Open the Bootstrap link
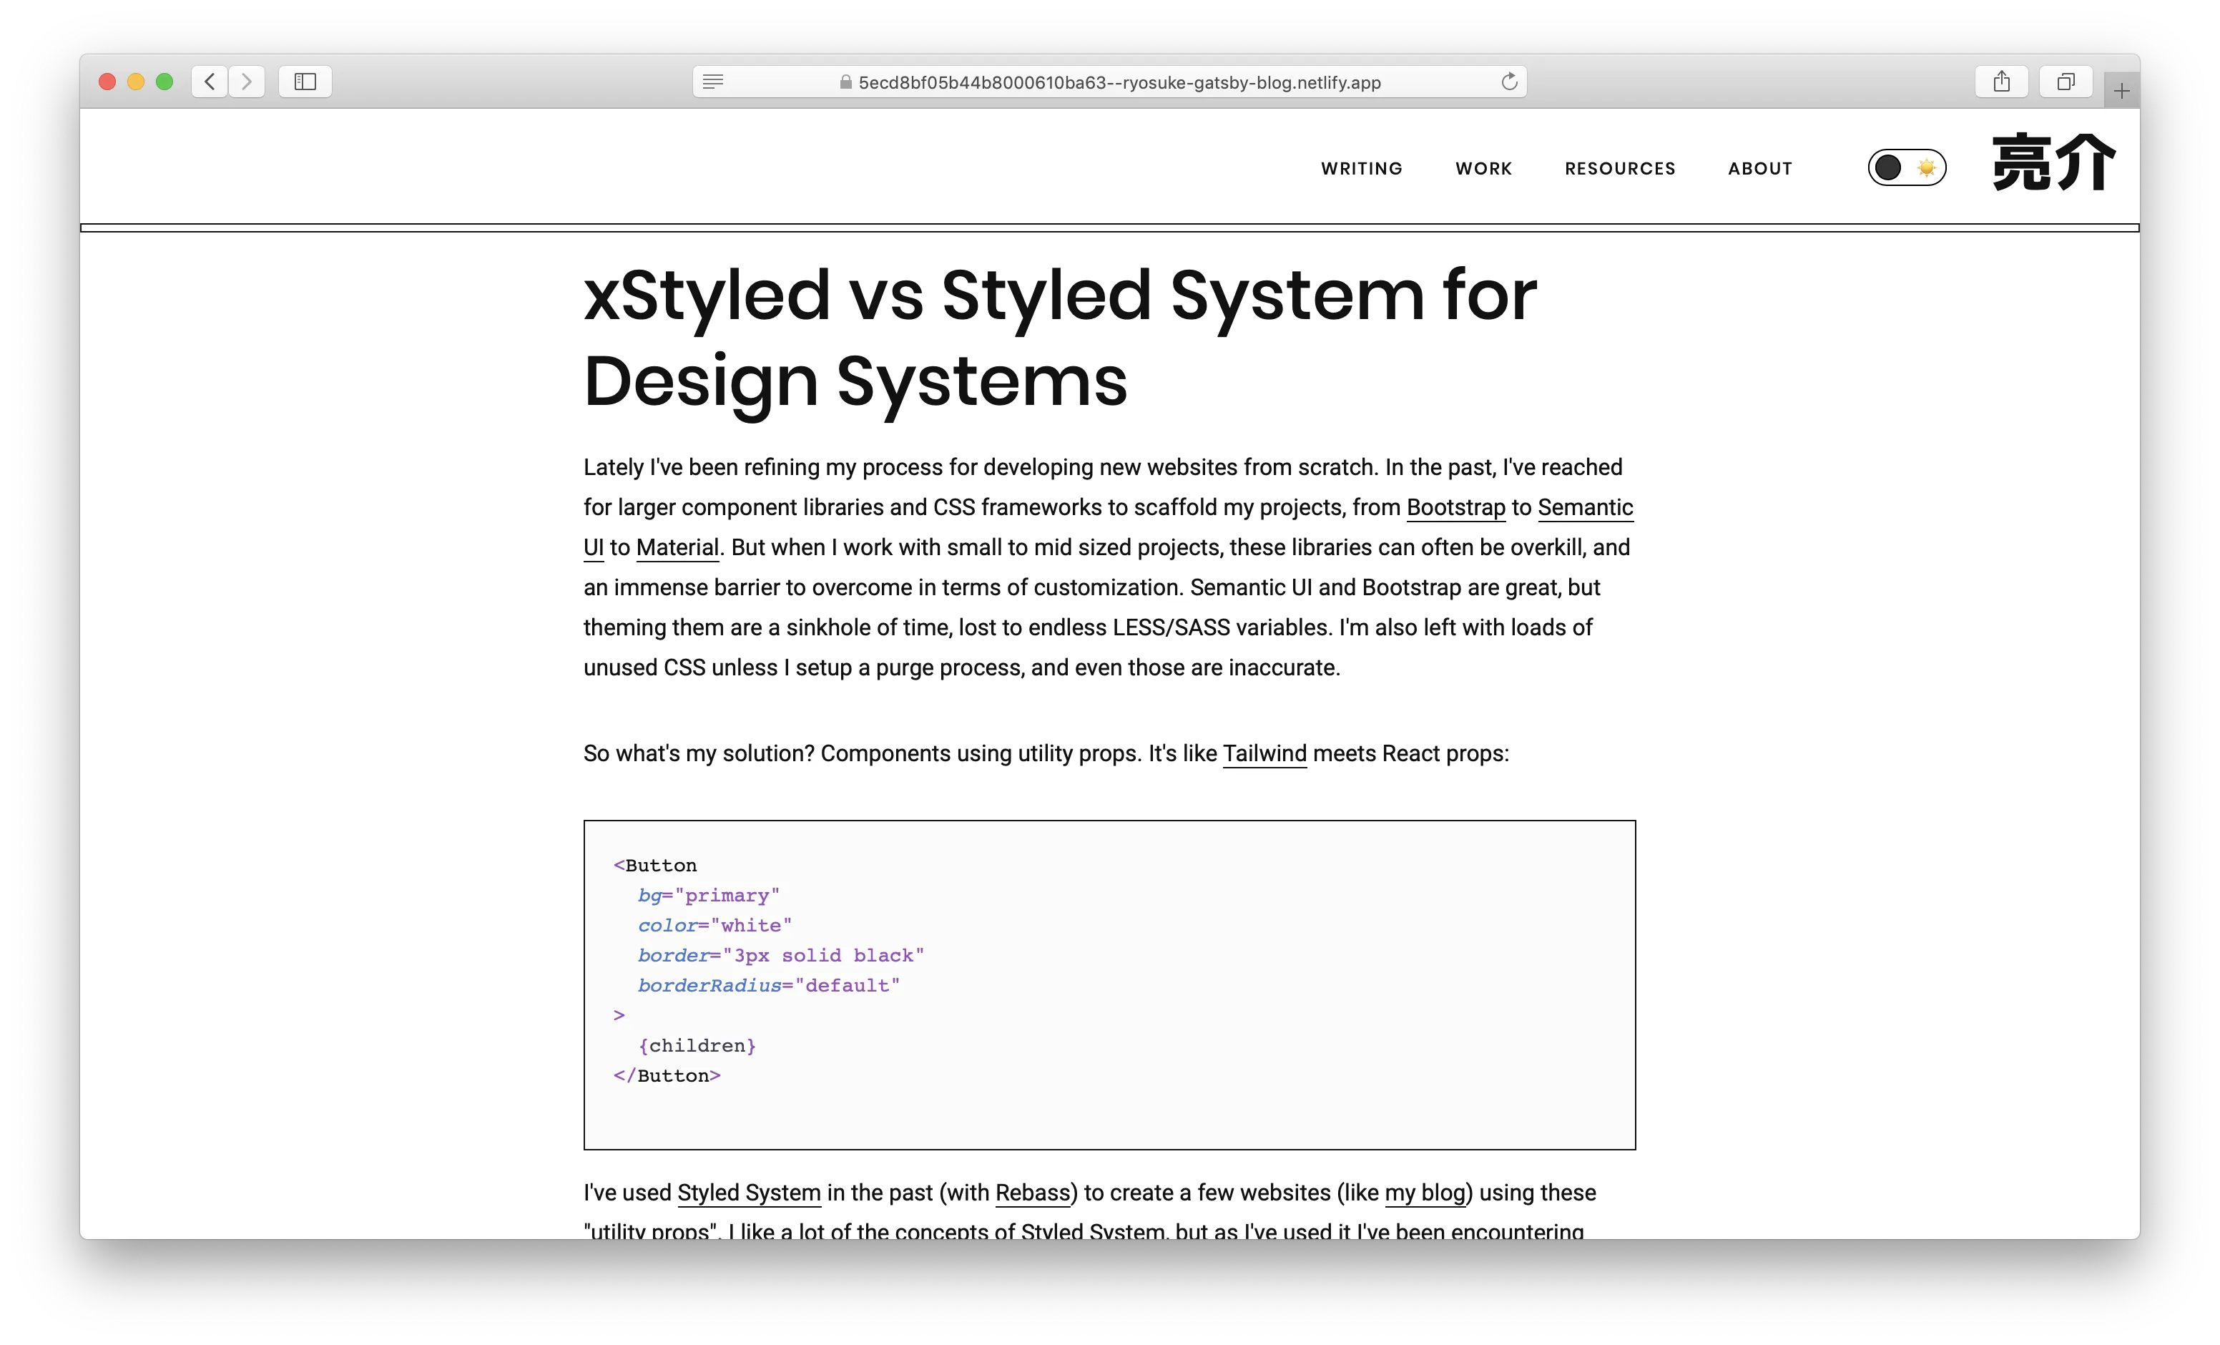The image size is (2220, 1345). click(x=1455, y=507)
